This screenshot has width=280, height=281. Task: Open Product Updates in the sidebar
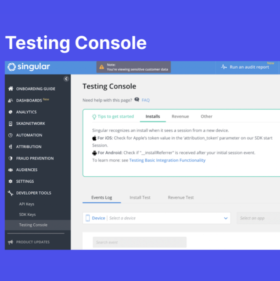[x=33, y=242]
